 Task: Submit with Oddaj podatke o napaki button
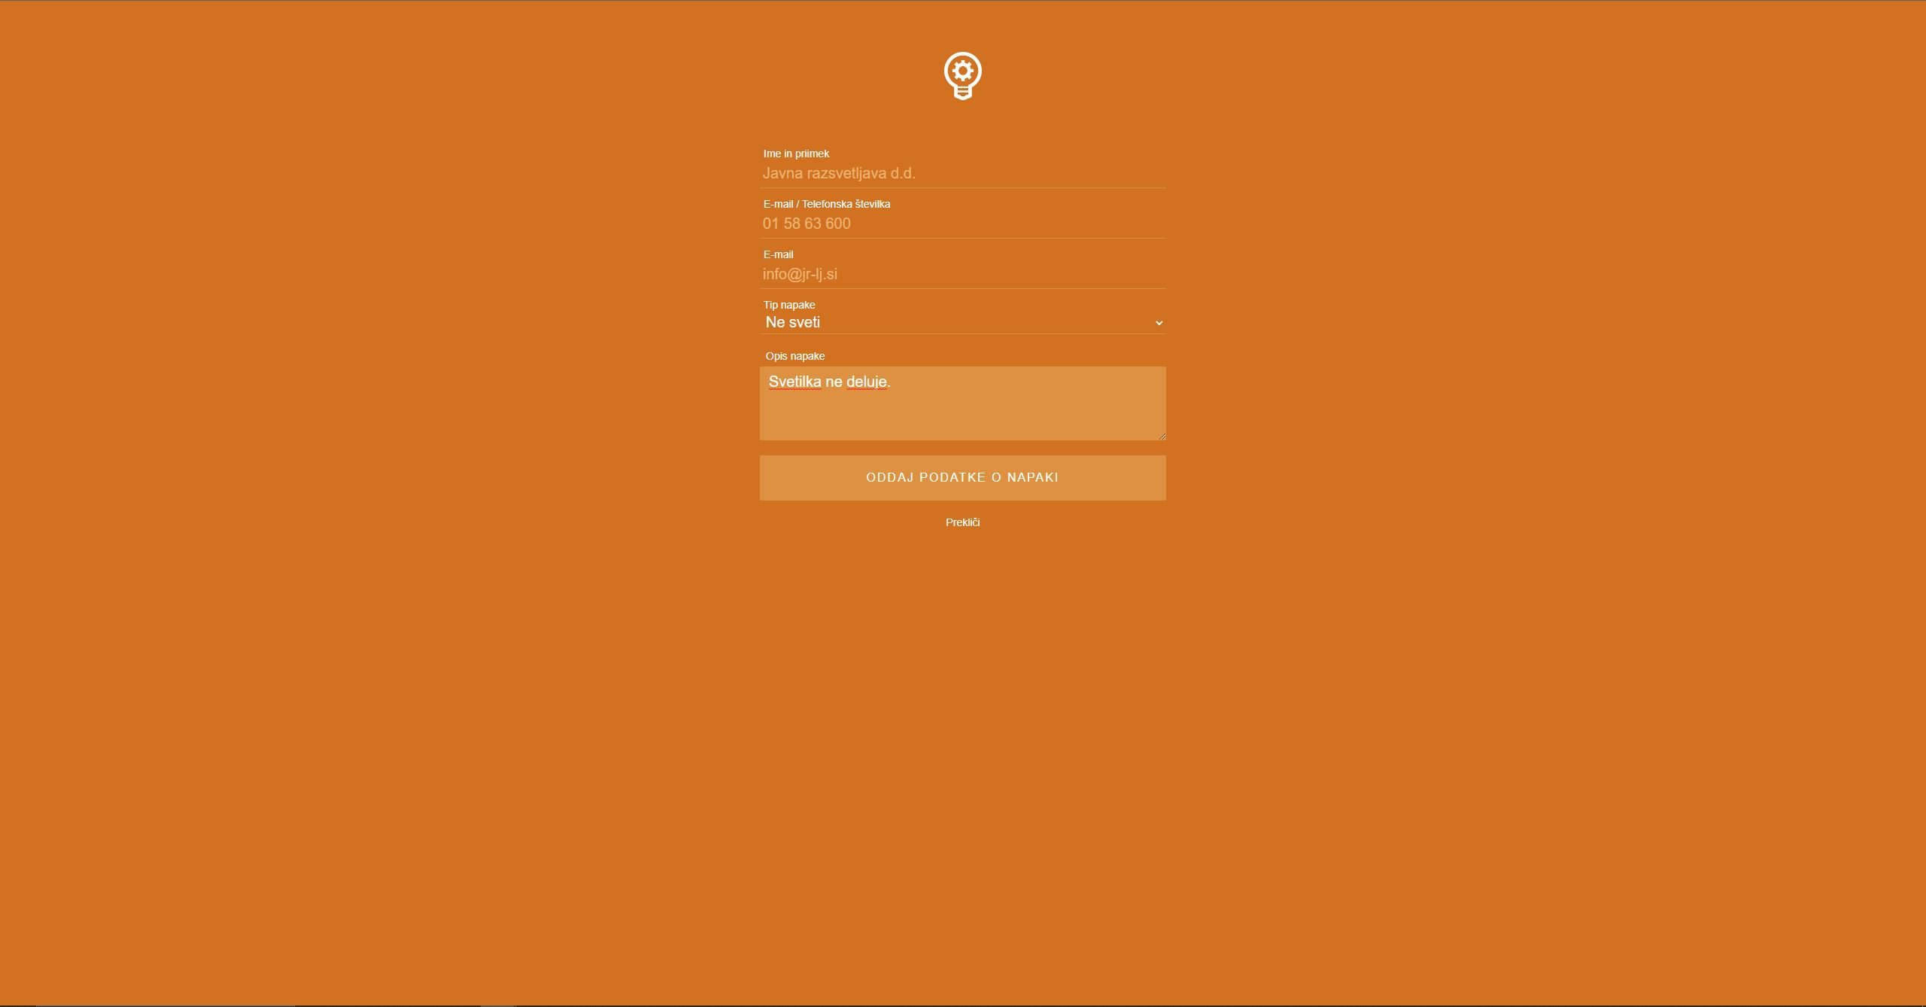[x=962, y=478]
